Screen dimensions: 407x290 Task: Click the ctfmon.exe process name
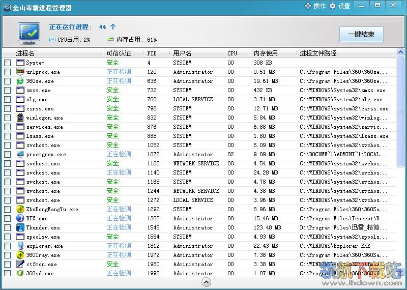click(x=42, y=264)
